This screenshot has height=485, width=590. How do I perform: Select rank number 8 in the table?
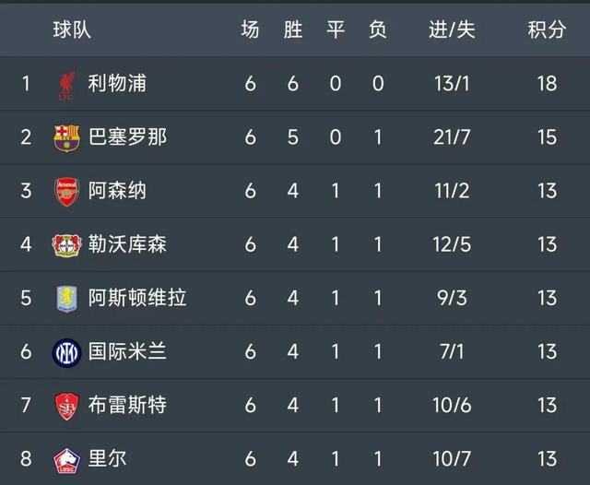27,458
